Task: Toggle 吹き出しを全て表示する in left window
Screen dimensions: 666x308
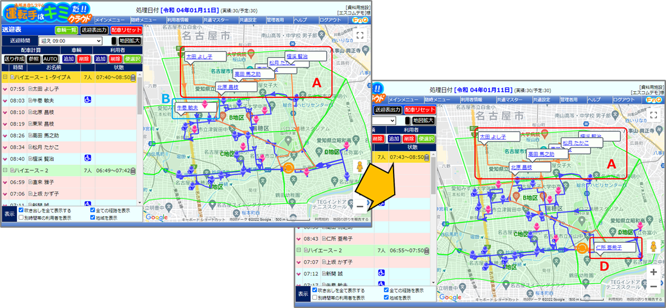Action: tap(21, 210)
